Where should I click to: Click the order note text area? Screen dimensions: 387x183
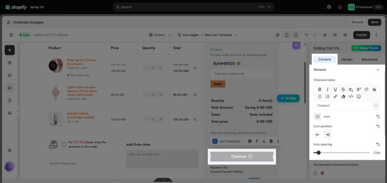pos(163,159)
